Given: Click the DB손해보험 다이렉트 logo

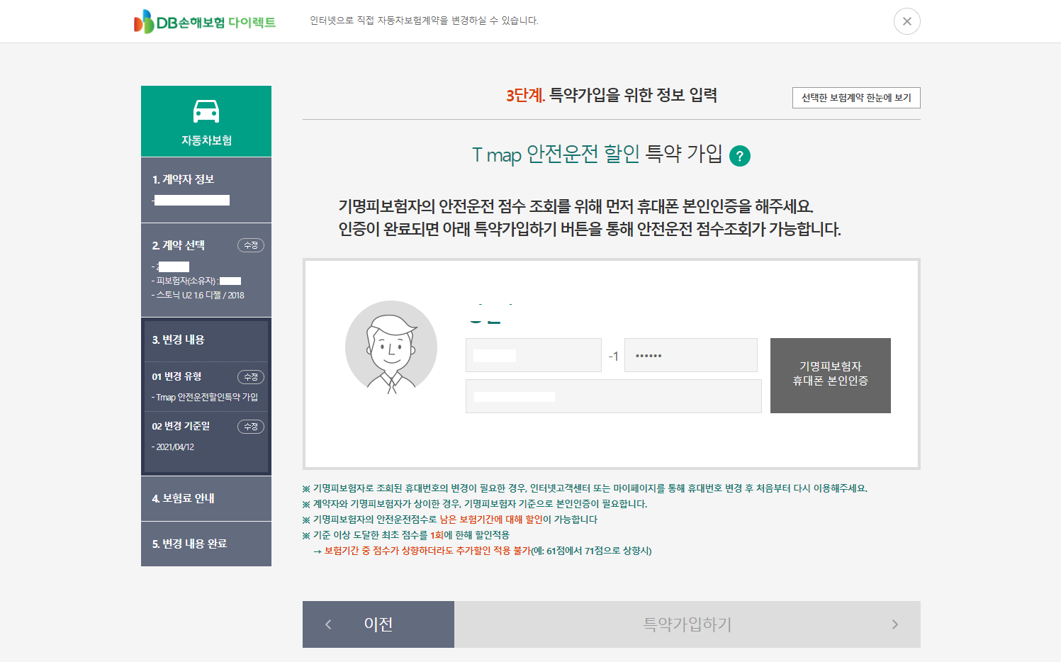Looking at the screenshot, I should (205, 22).
